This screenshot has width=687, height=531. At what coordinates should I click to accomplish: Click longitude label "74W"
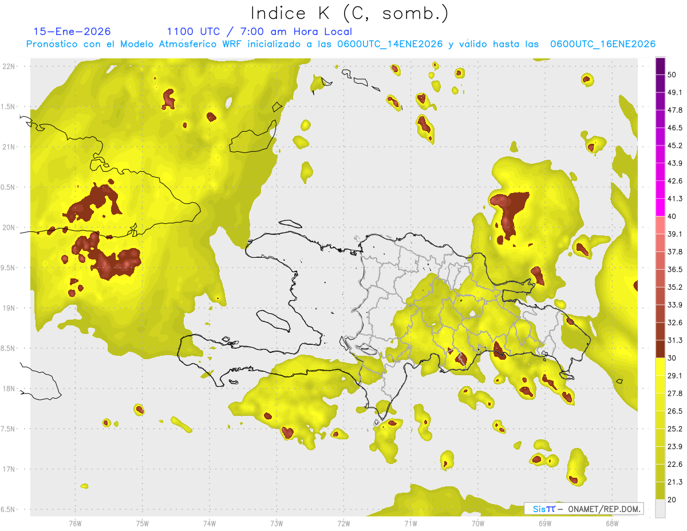(209, 523)
